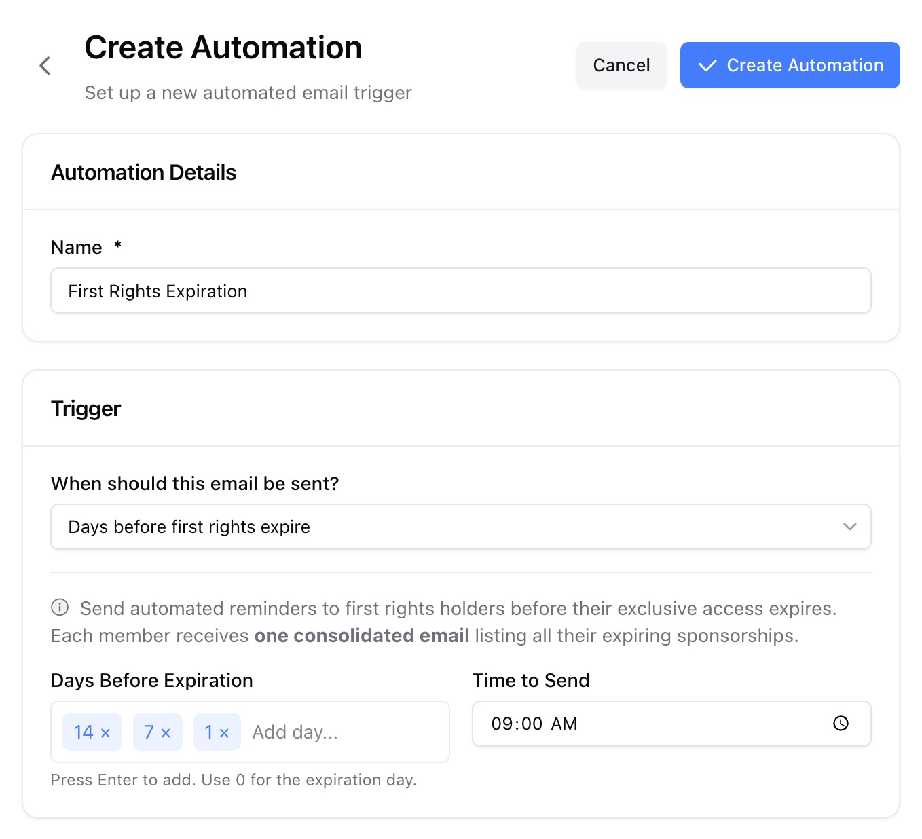The image size is (922, 839).
Task: Click the info icon above the reminder description
Action: point(60,608)
